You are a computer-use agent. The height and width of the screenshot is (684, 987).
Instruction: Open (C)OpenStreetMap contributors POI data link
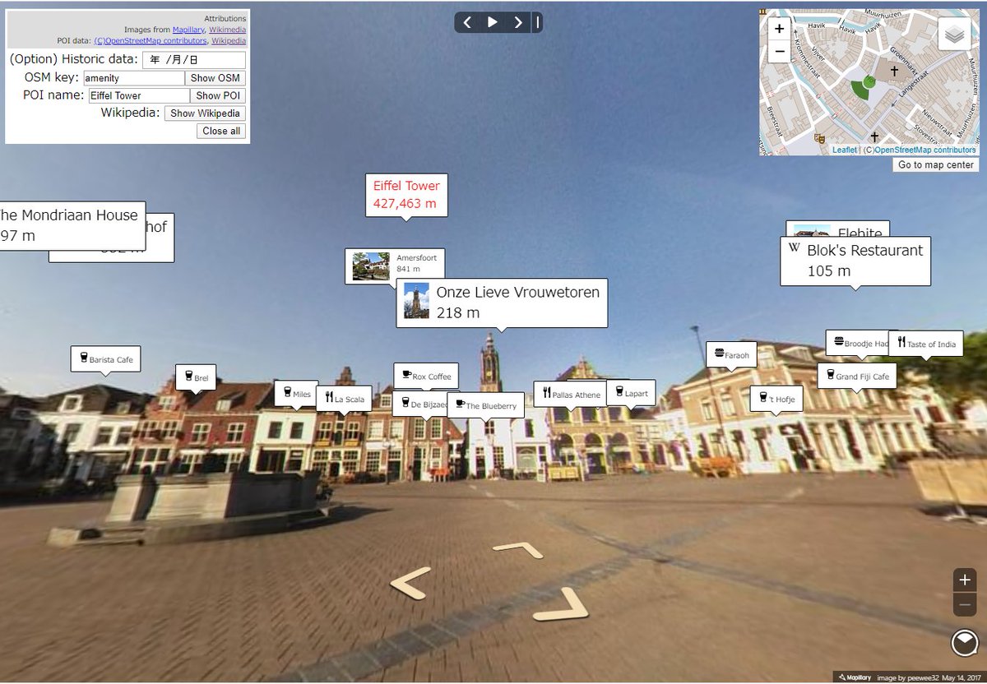[150, 40]
